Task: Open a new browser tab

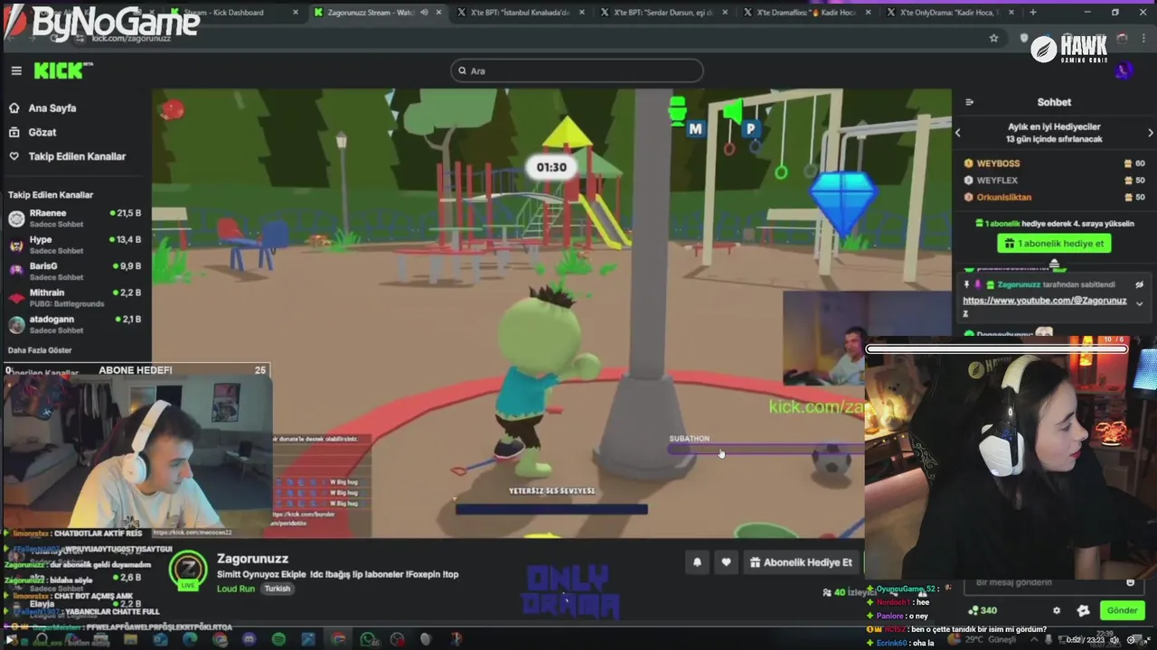Action: pos(1033,13)
